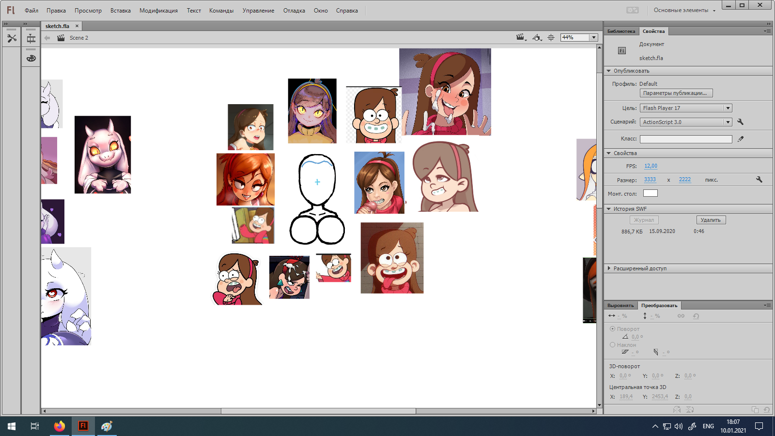The height and width of the screenshot is (436, 775).
Task: Collapse the История SWF section
Action: tap(609, 209)
